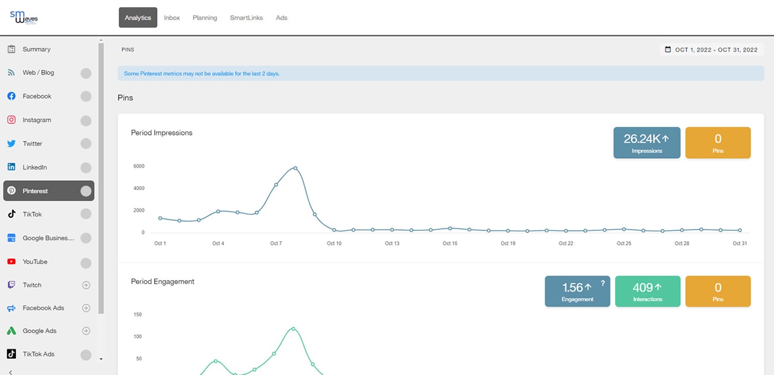Click the Instagram logo icon
This screenshot has height=375, width=774.
click(x=11, y=120)
